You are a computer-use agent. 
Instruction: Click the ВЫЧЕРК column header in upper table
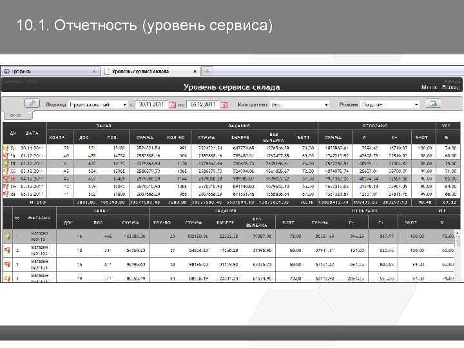point(240,138)
